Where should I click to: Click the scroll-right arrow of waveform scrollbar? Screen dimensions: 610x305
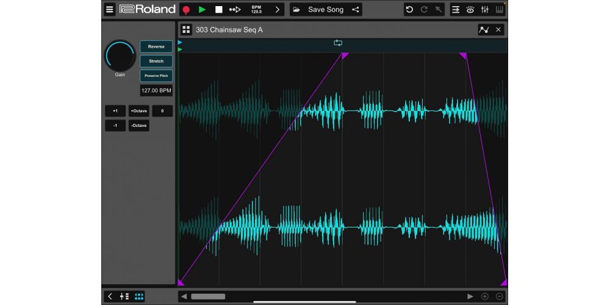coord(470,296)
